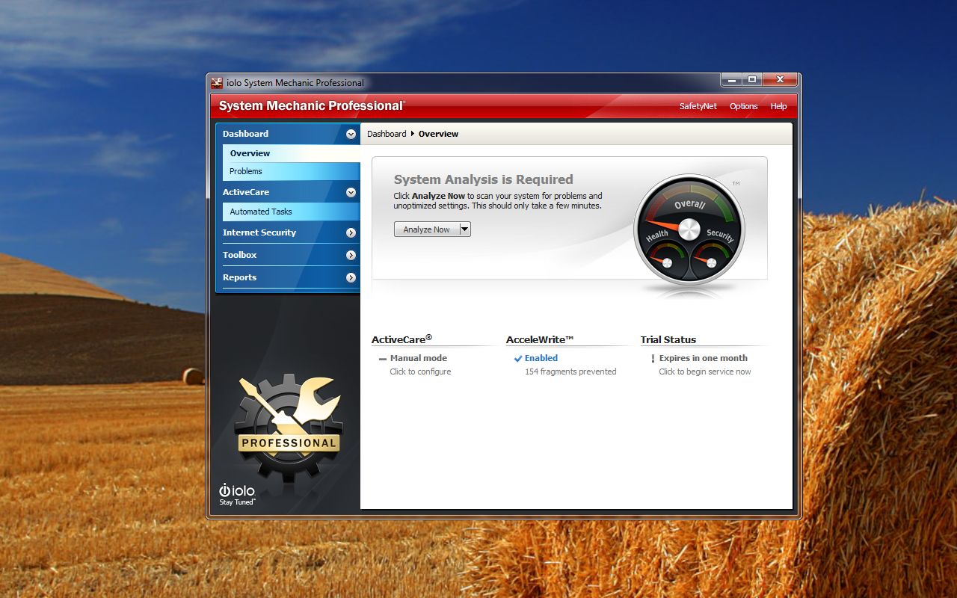Open the SafetyNet menu
This screenshot has height=598, width=957.
[698, 106]
